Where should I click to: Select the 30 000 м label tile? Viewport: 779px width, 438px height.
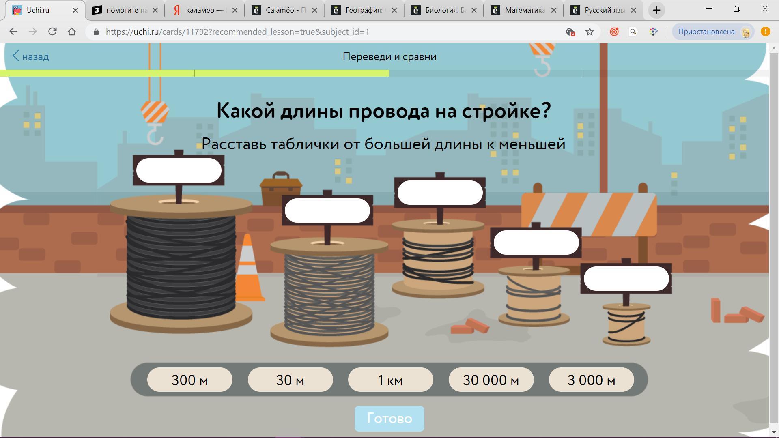pyautogui.click(x=491, y=380)
